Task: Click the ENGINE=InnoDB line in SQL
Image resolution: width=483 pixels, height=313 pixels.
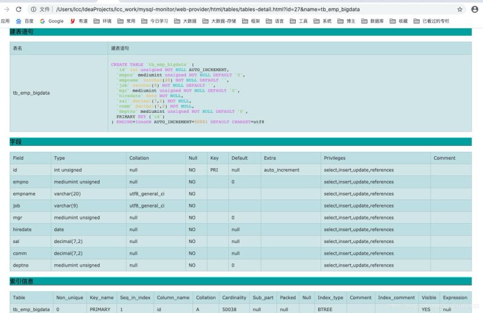Action: click(x=188, y=122)
